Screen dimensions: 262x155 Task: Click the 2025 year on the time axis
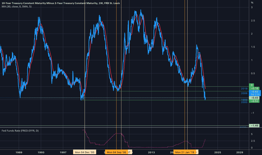218,152
